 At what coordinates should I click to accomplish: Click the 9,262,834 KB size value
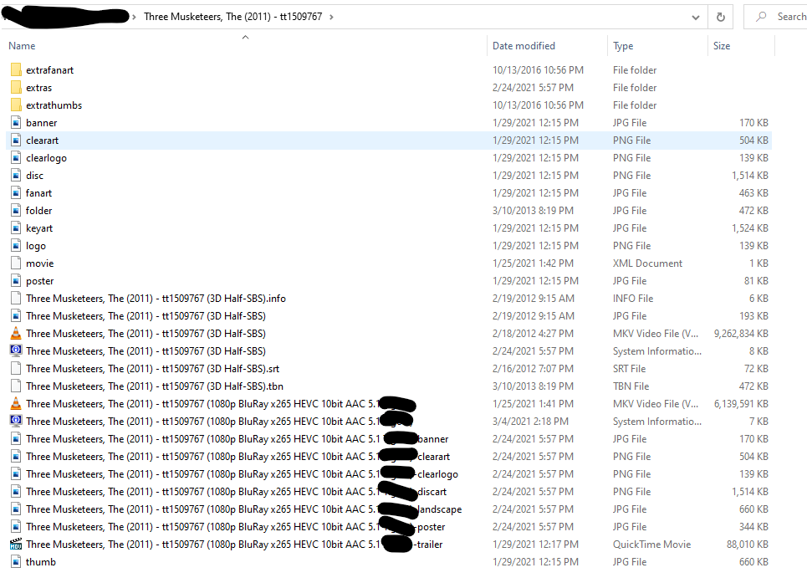pos(741,334)
